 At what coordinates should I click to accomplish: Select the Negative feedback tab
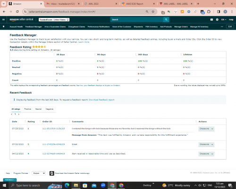(50, 109)
